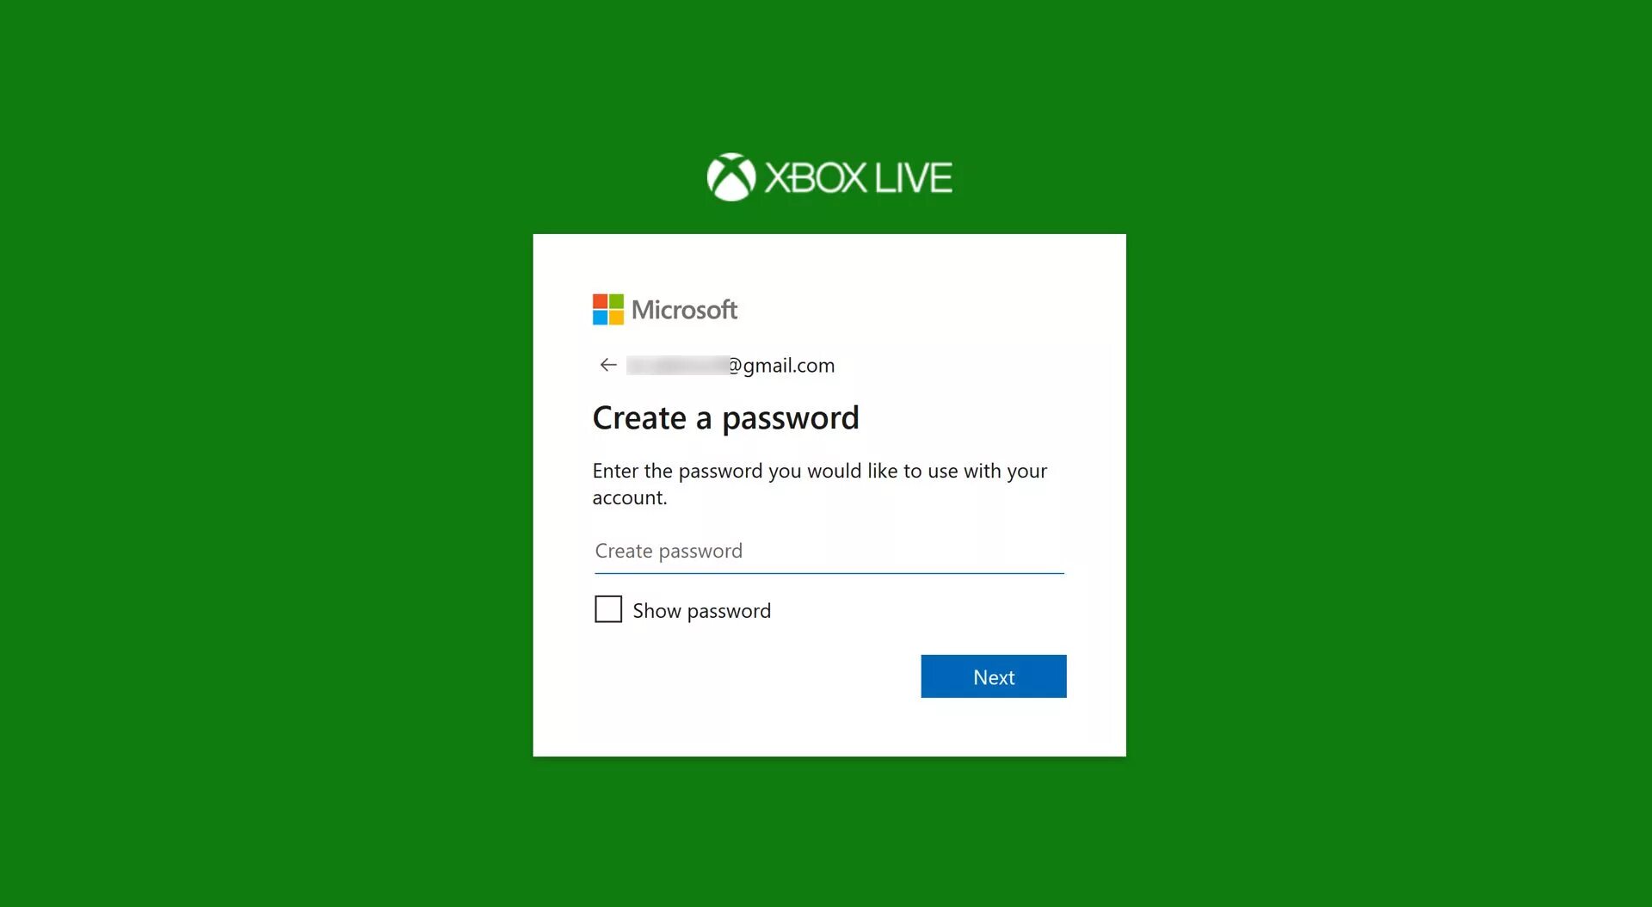This screenshot has width=1652, height=907.
Task: Click the green background below the card
Action: (829, 830)
